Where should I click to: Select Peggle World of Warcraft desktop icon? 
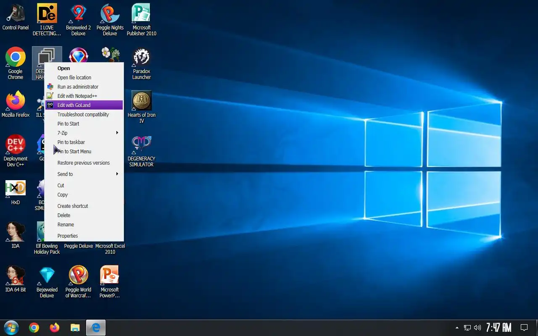tap(78, 282)
